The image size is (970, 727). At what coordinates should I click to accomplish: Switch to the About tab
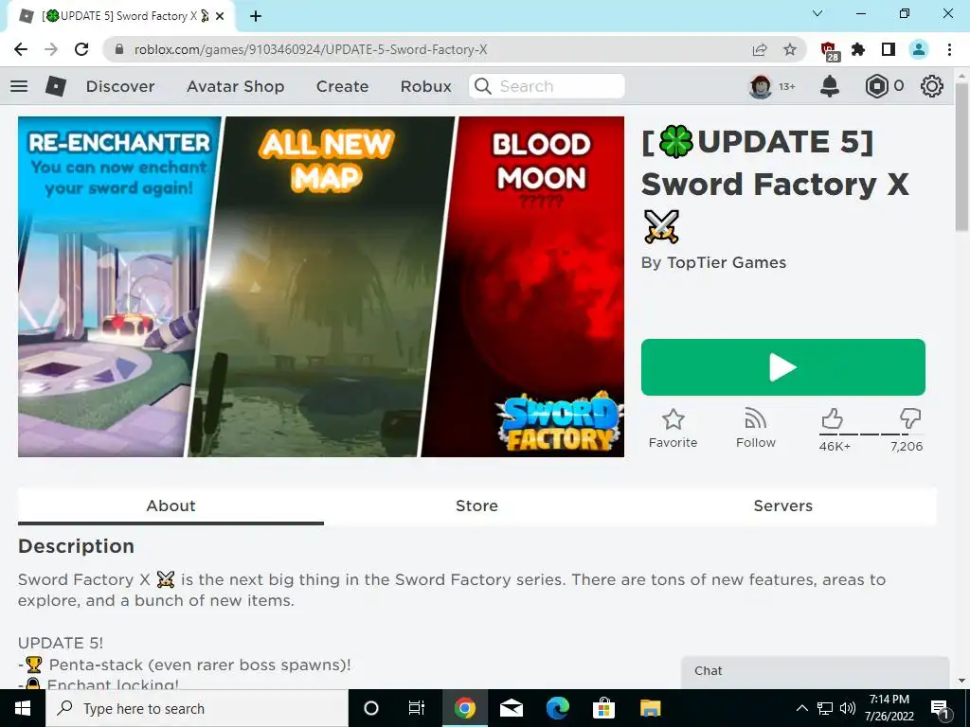(171, 505)
